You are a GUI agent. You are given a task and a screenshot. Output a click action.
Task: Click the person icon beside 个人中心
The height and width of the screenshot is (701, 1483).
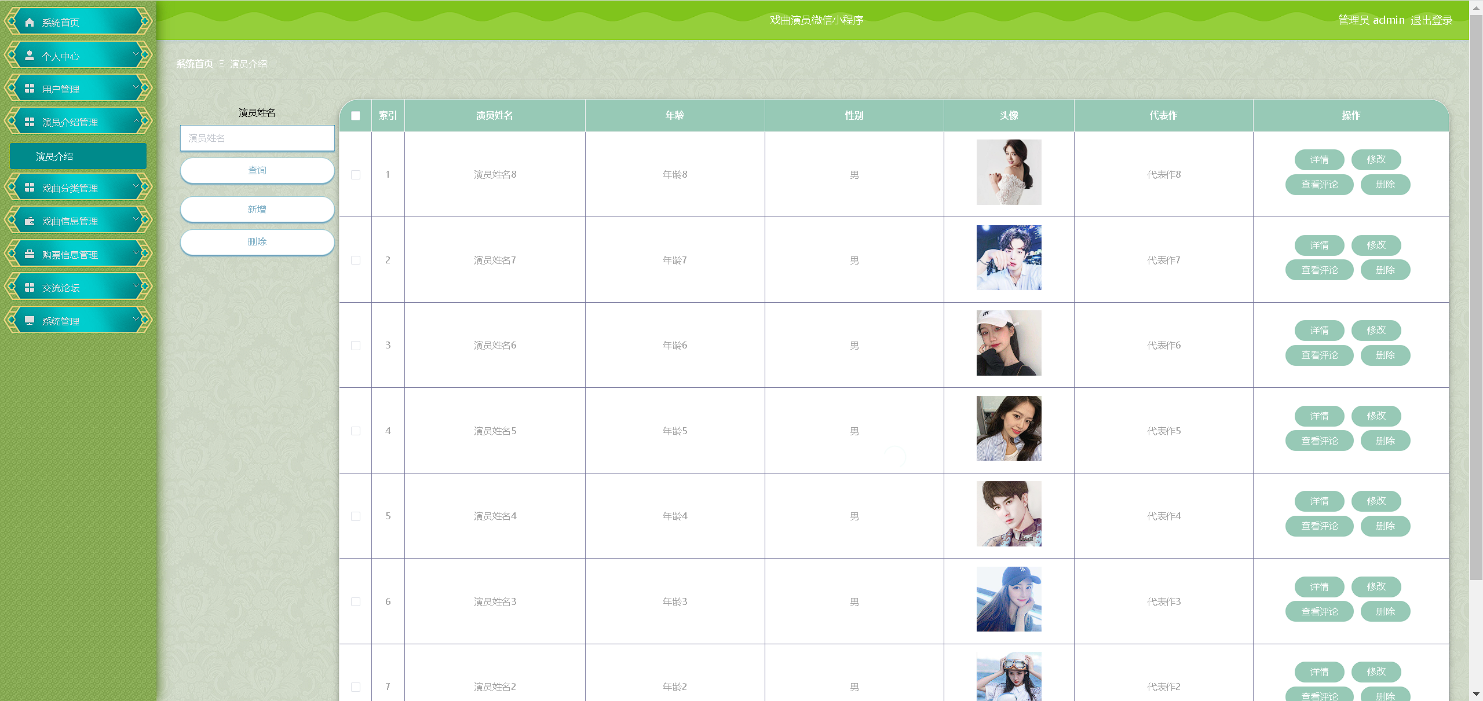30,56
